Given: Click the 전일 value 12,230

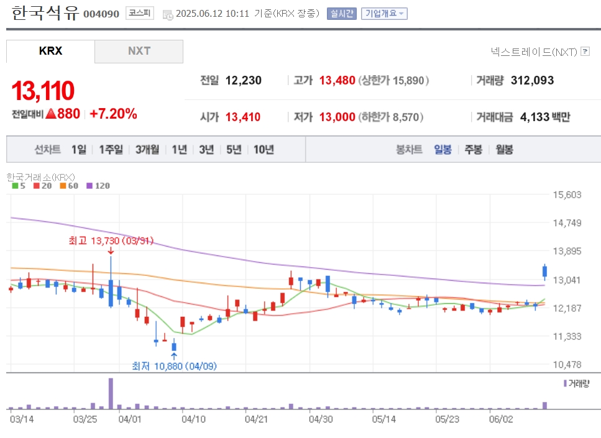Looking at the screenshot, I should point(244,81).
